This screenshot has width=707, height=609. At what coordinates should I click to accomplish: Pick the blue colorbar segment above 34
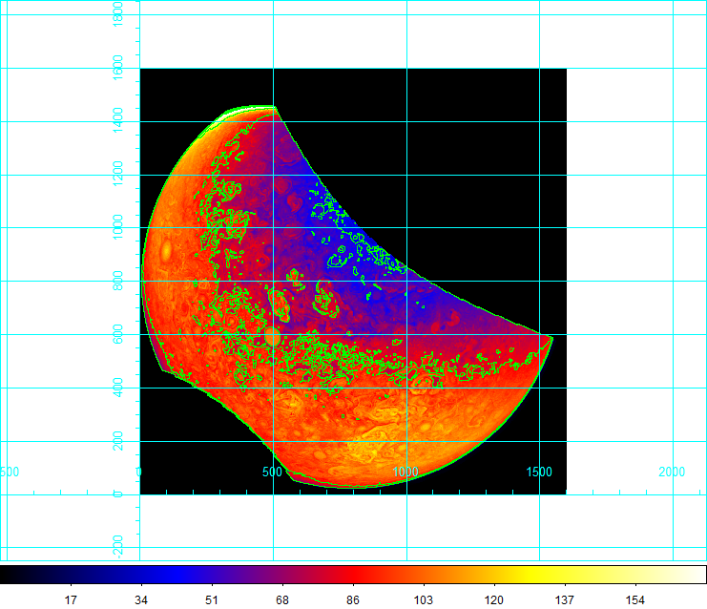click(141, 574)
